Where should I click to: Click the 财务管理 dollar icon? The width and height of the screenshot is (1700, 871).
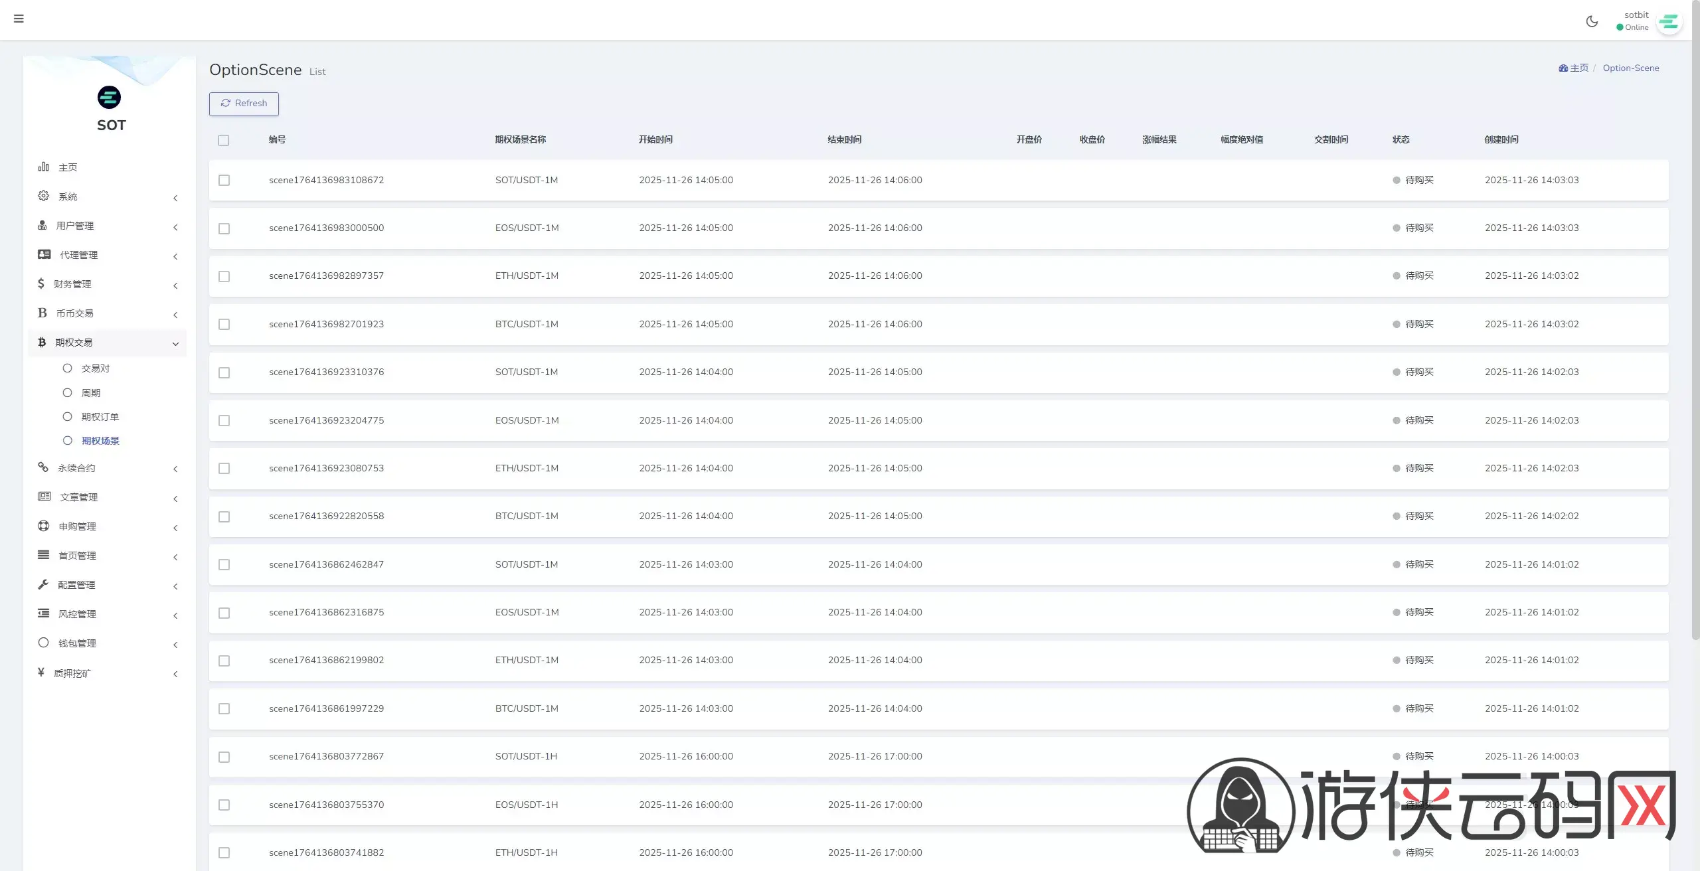point(41,283)
